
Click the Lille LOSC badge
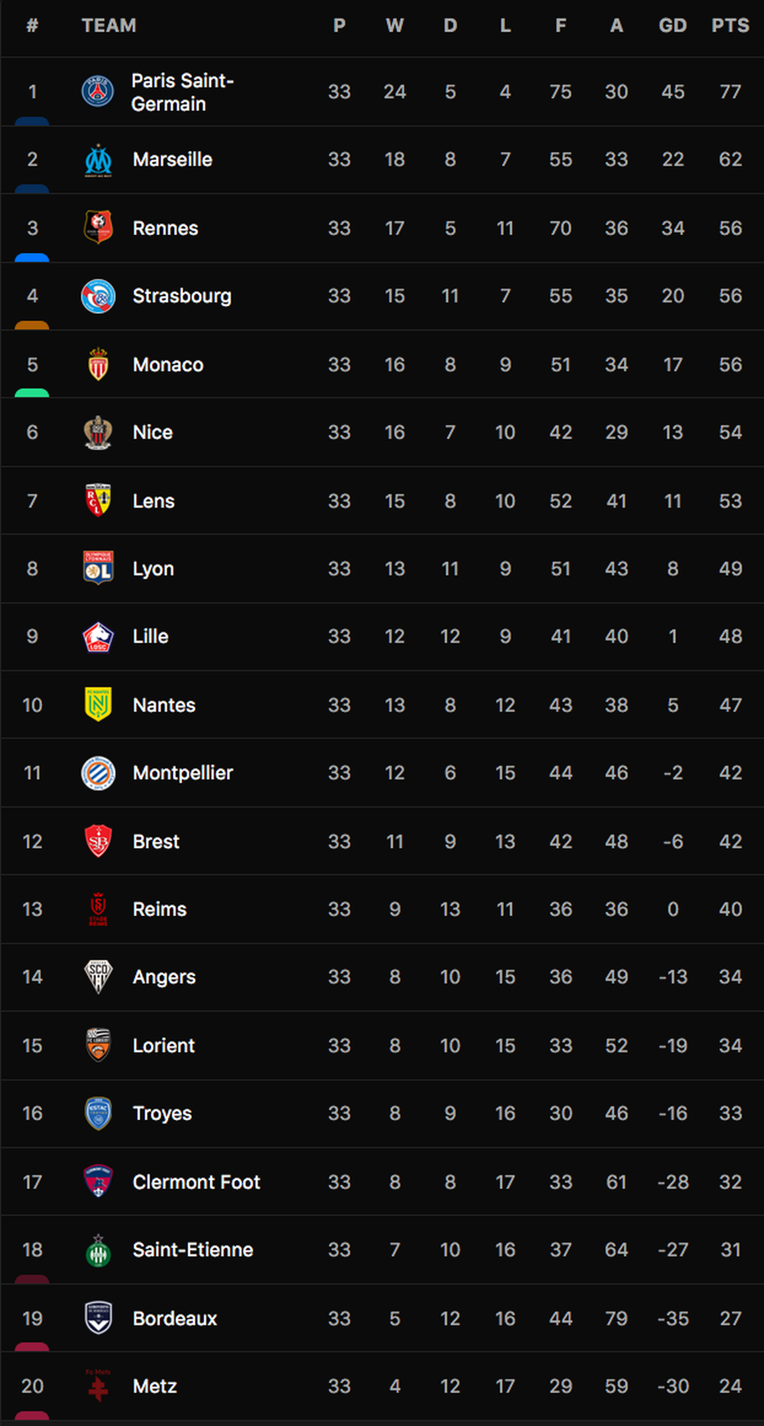pos(98,637)
